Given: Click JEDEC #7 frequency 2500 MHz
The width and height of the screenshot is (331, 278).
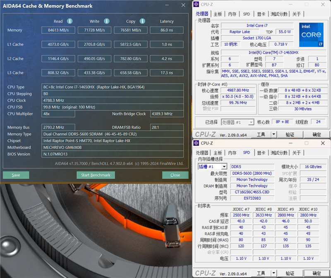Looking at the screenshot, I should 241,215.
